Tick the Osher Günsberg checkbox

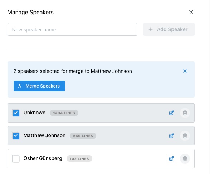(x=16, y=159)
